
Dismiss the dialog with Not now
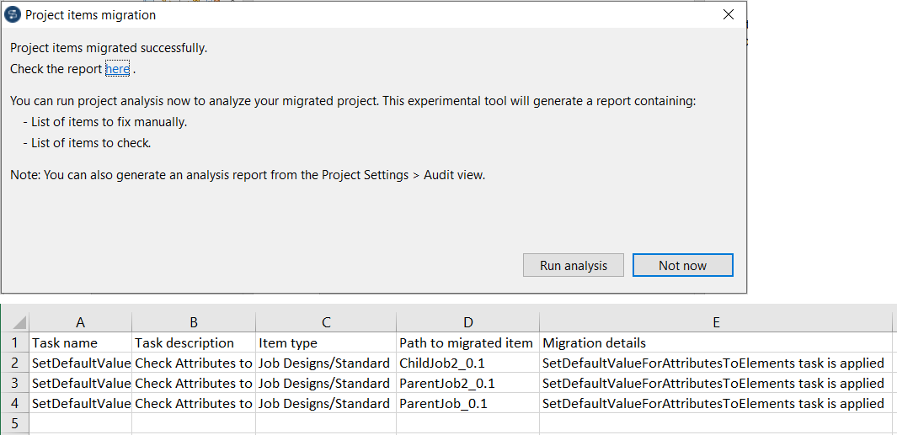click(x=682, y=265)
